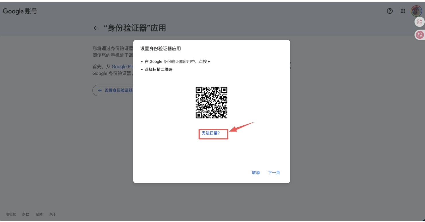Viewport: 425px width, 222px height.
Task: Open the 条款 footer link
Action: click(26, 214)
